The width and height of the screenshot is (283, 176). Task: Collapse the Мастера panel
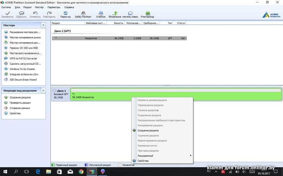click(x=43, y=25)
